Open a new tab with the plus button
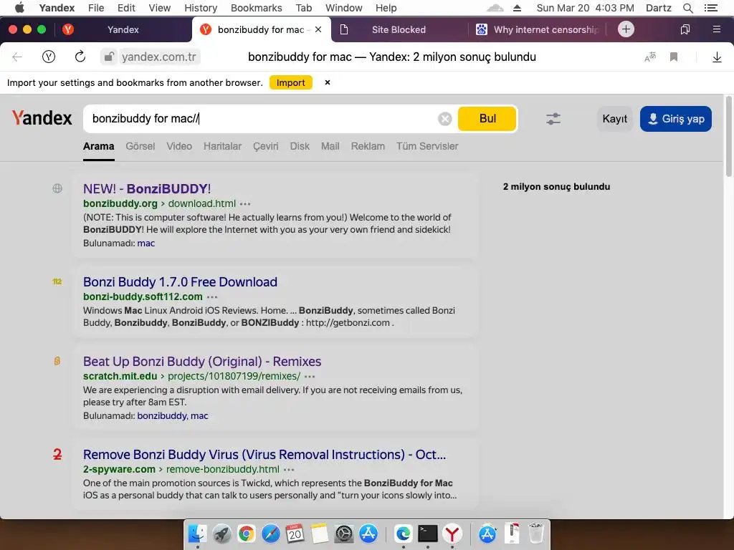The height and width of the screenshot is (550, 734). (x=626, y=29)
